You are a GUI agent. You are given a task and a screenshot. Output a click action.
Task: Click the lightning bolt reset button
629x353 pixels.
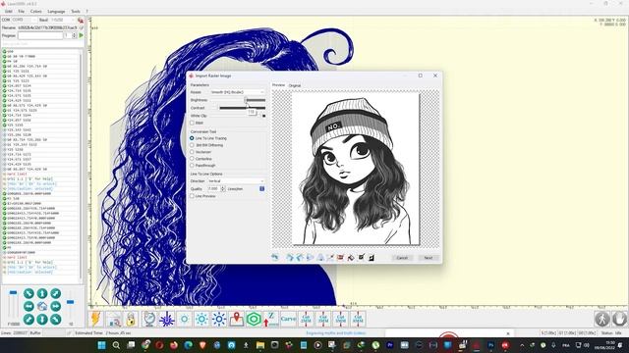[x=96, y=319]
